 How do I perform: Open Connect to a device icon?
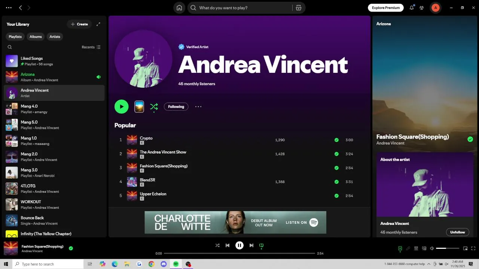point(424,248)
